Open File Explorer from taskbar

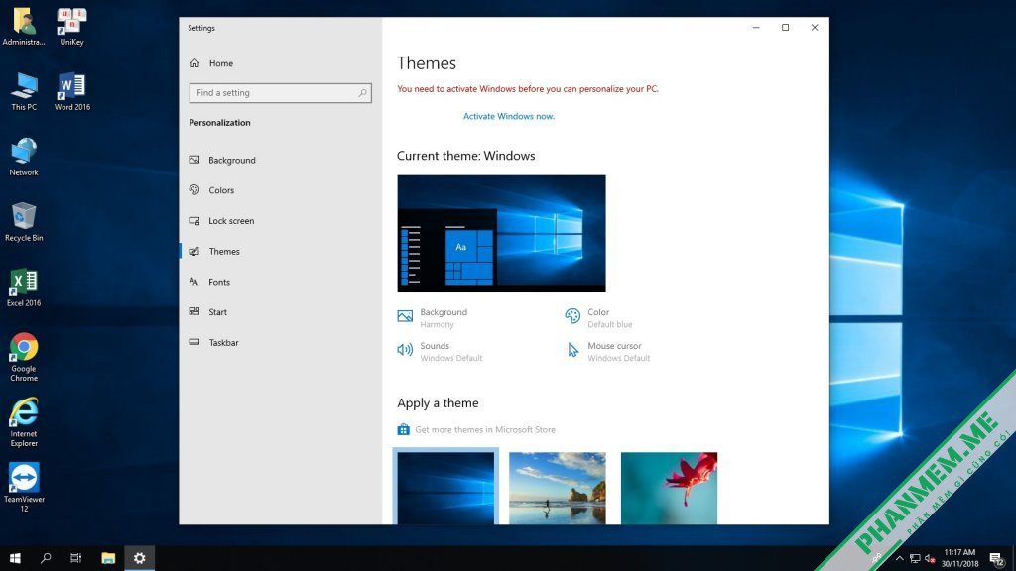(108, 558)
